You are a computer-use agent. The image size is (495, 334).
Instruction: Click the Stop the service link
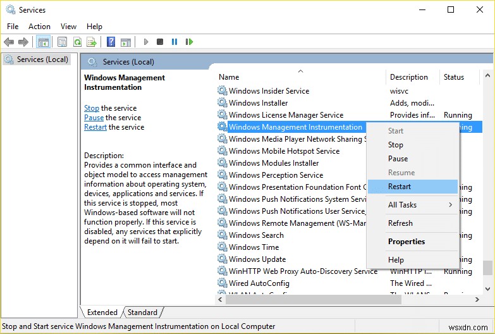pos(92,108)
